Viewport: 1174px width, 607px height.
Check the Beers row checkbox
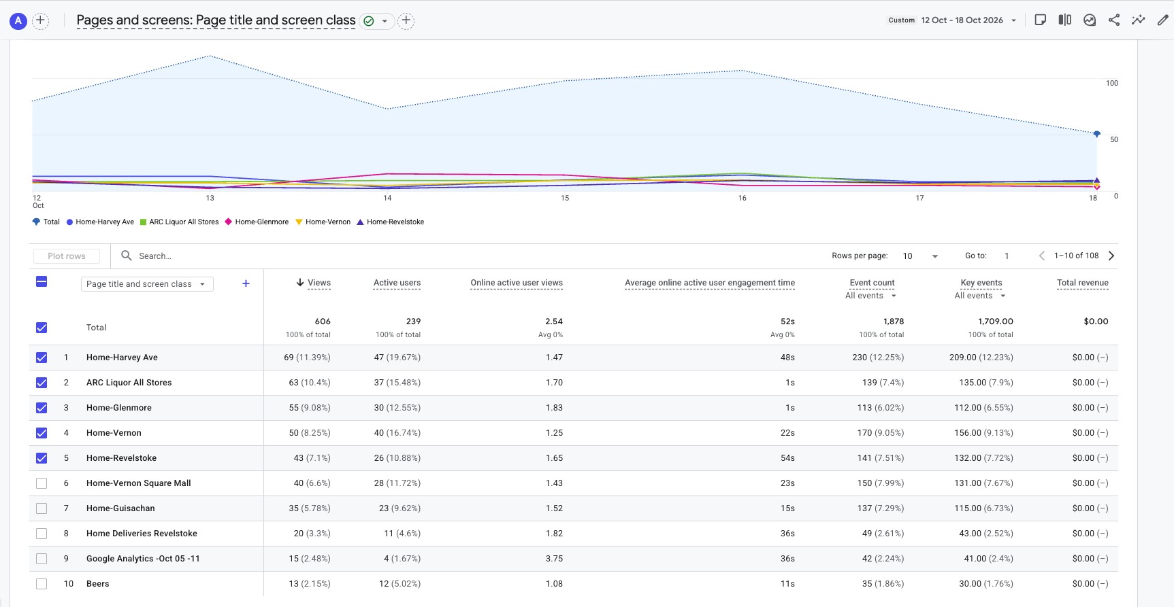tap(42, 584)
